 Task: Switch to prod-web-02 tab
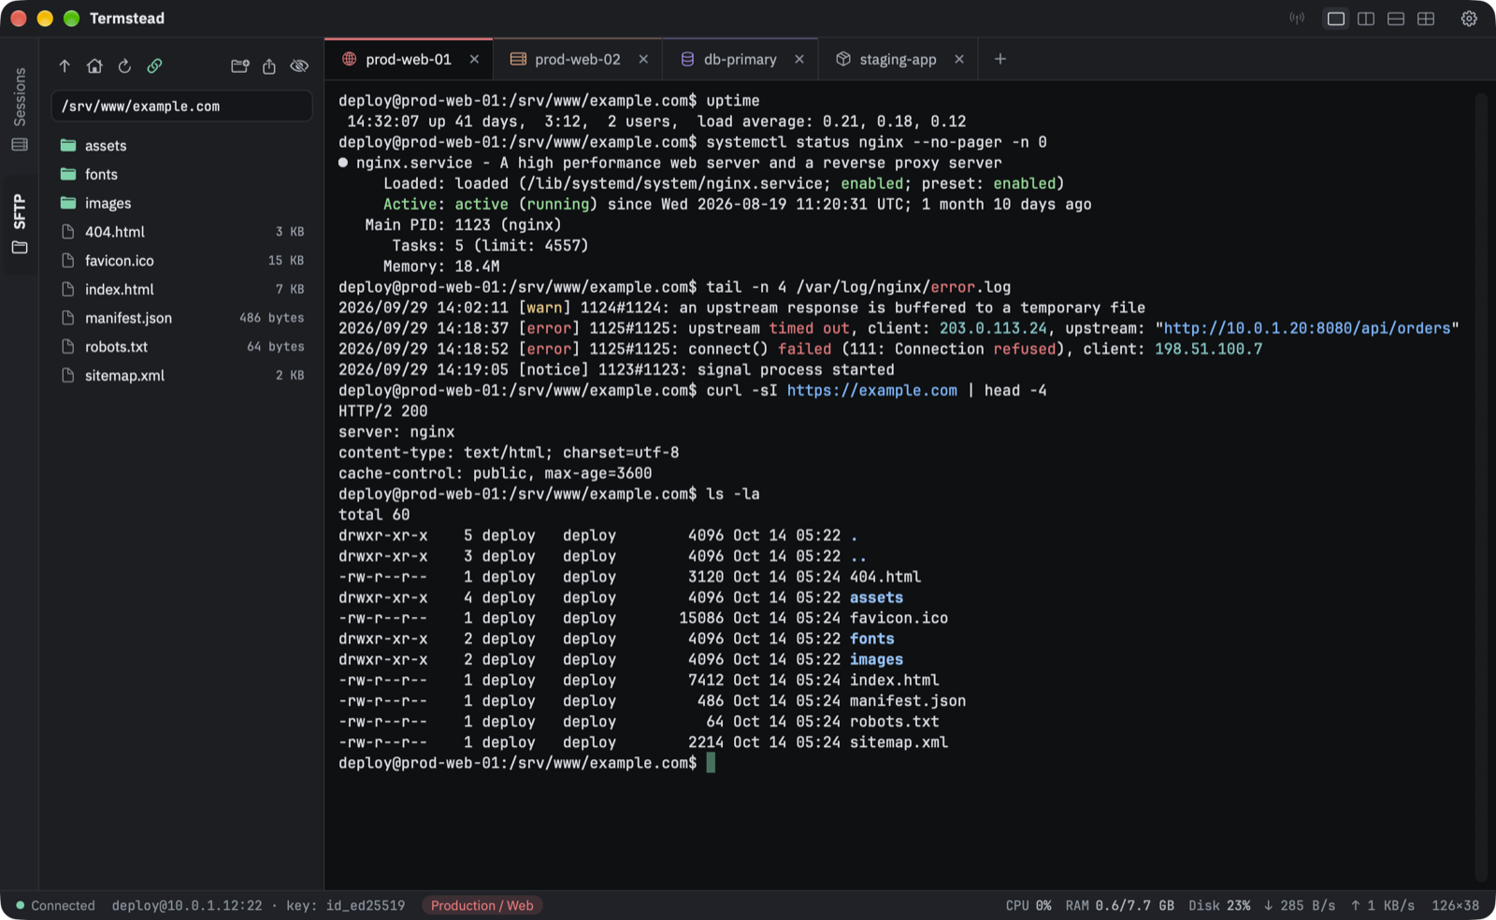coord(577,59)
